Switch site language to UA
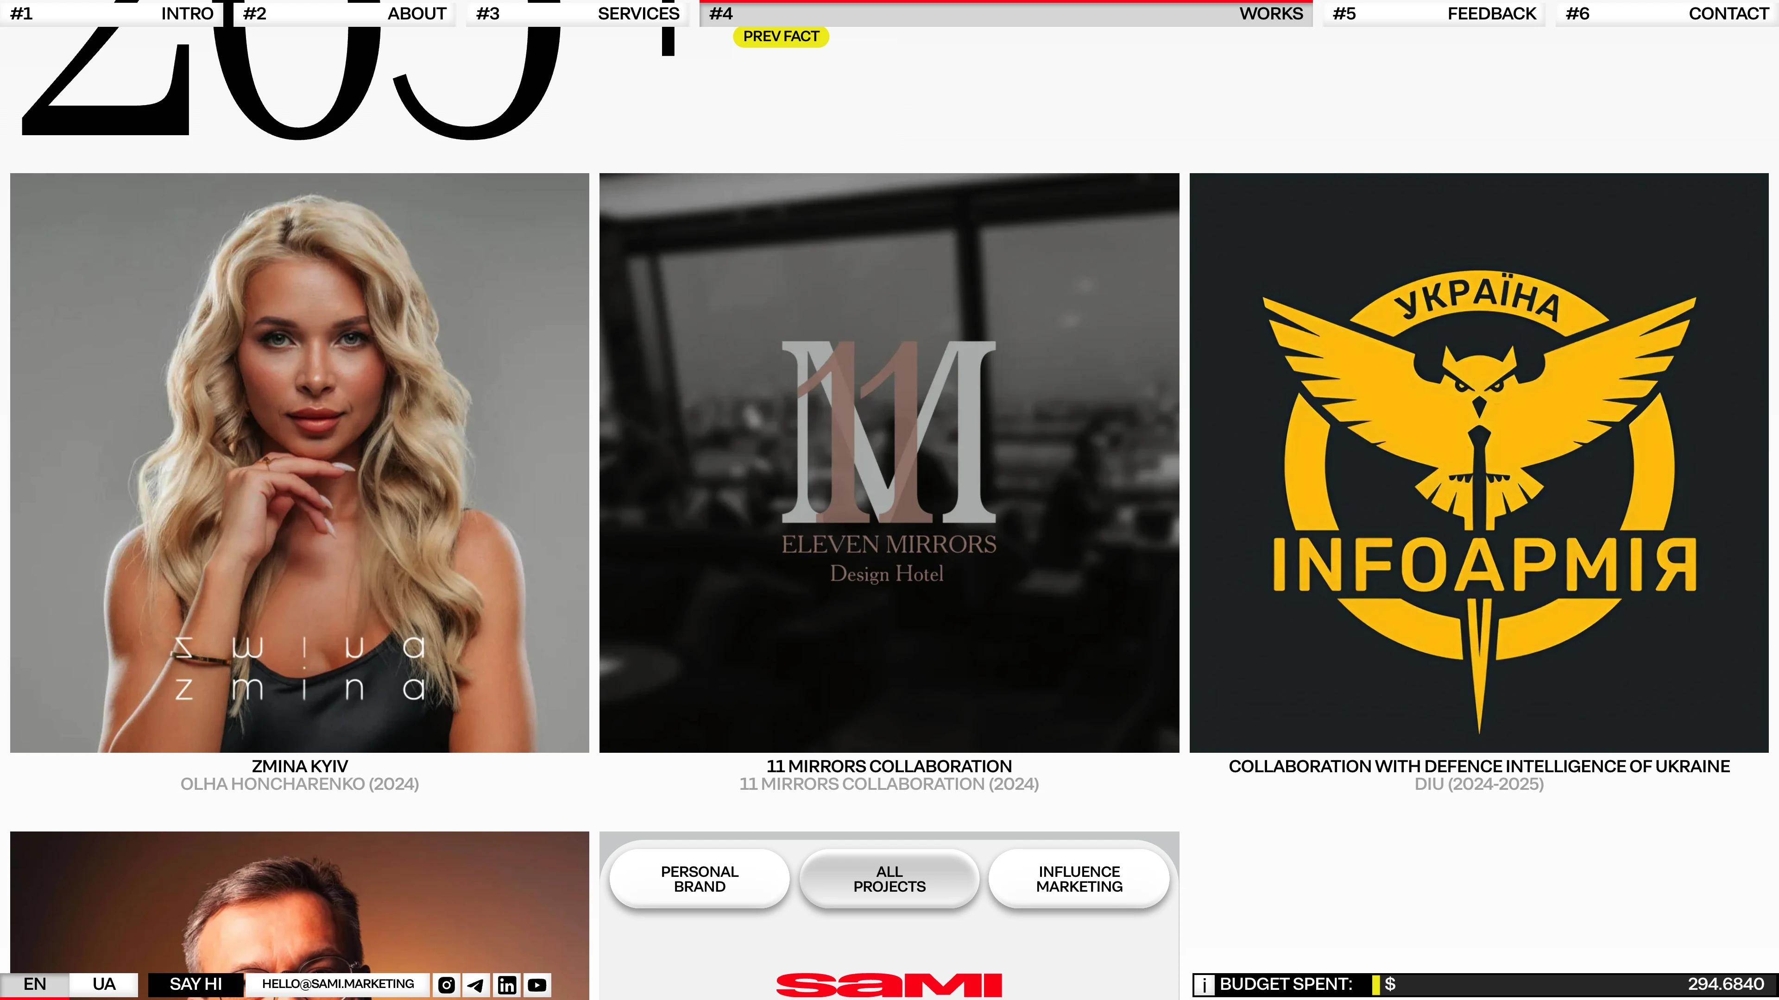 point(103,984)
